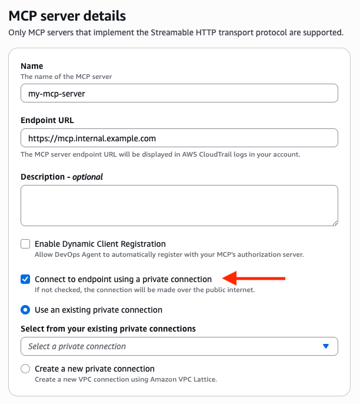Click the "Enable Dynamic Client Registration" label text
Screen dimensions: 360x404
[x=100, y=244]
